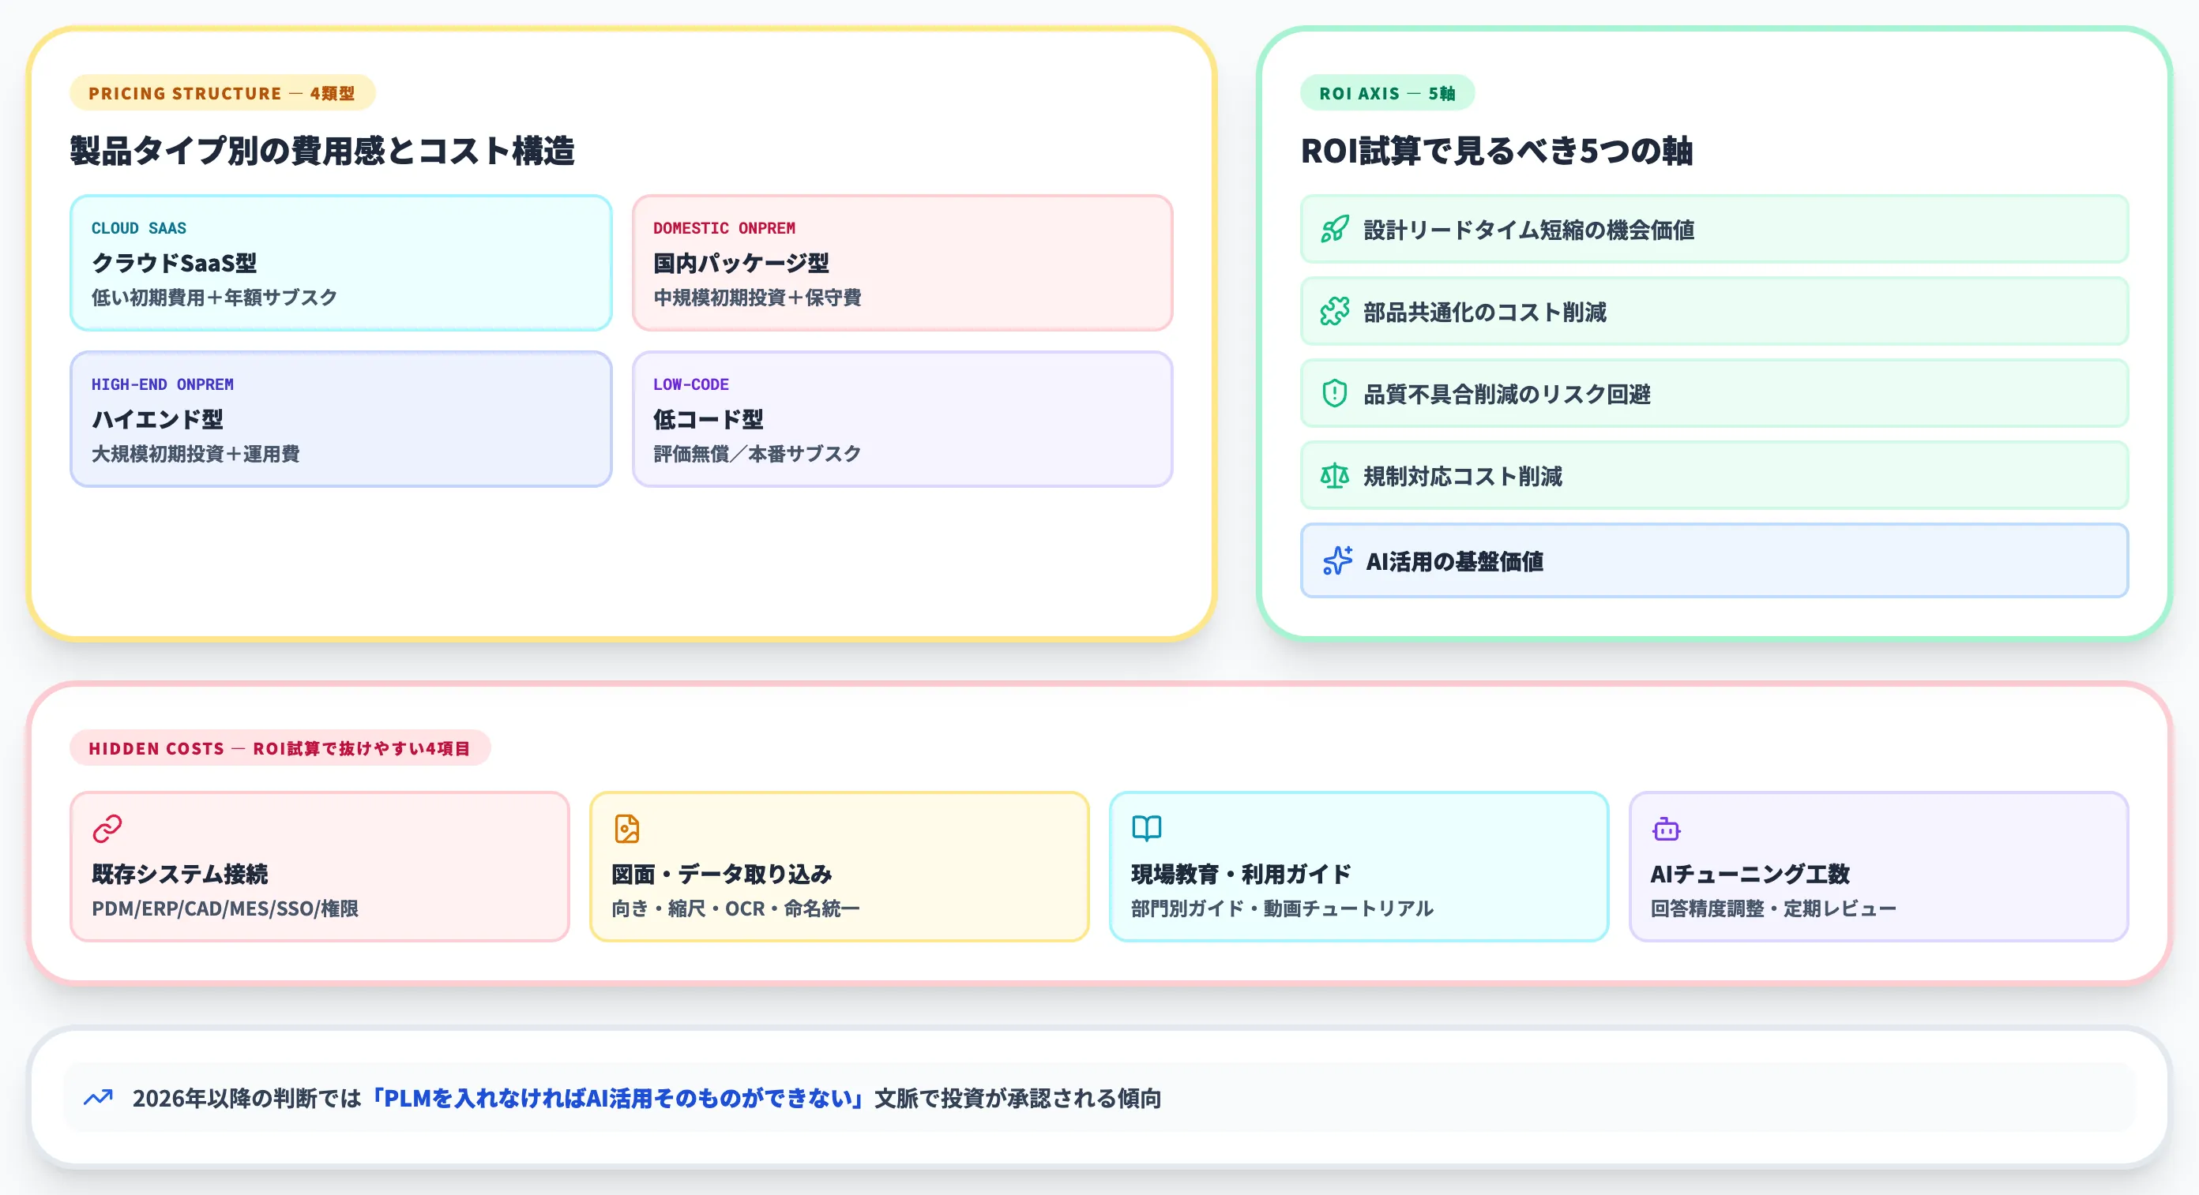The image size is (2199, 1195).
Task: Click the AIチューニング工数 title
Action: pos(1750,874)
